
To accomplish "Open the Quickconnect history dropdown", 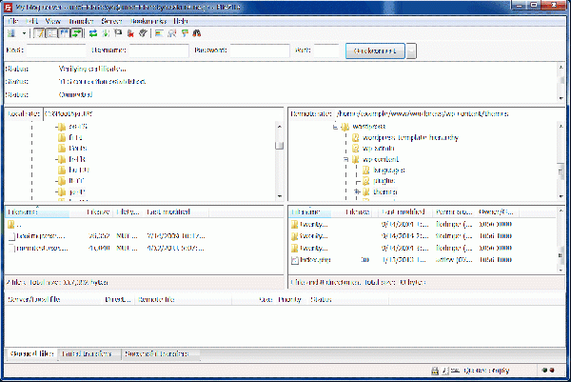I will (411, 51).
